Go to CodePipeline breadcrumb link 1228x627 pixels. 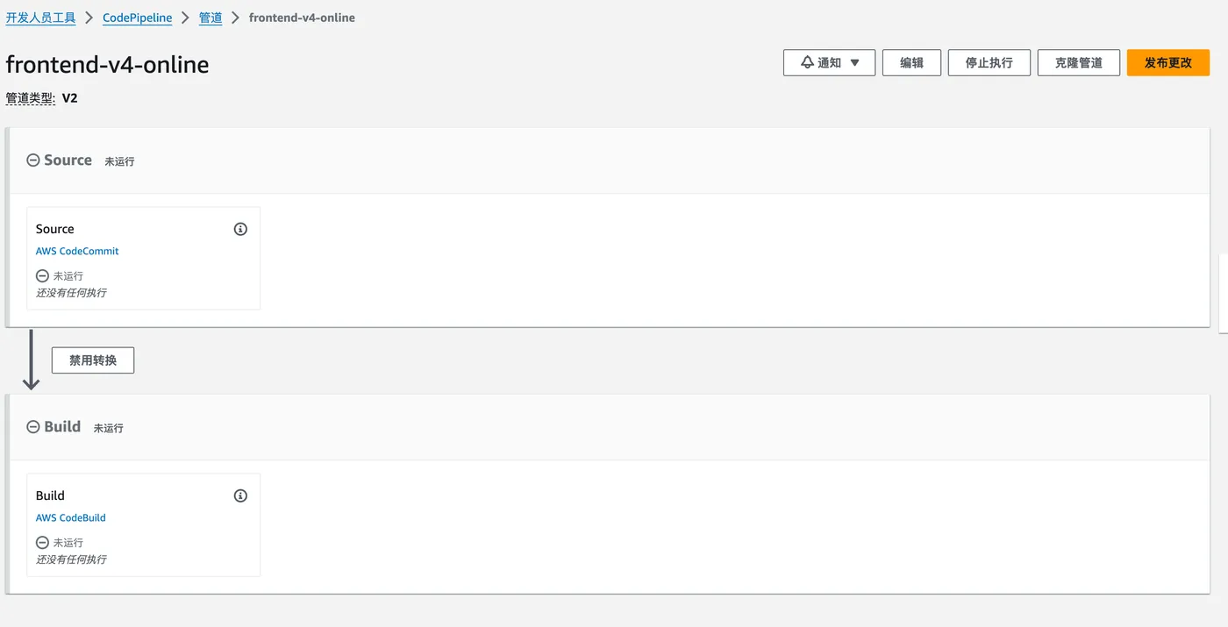click(137, 18)
